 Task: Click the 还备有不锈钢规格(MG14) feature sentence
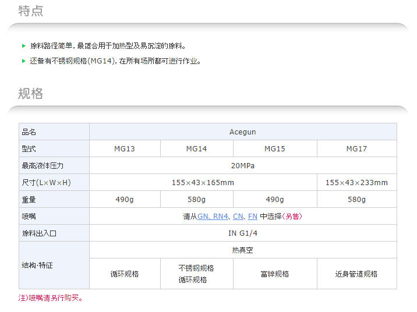(115, 61)
